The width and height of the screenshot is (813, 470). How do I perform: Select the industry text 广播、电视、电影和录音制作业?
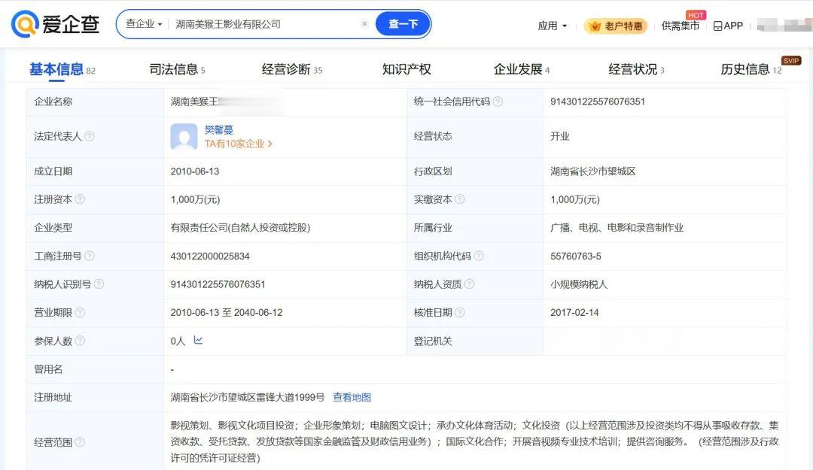coord(617,228)
